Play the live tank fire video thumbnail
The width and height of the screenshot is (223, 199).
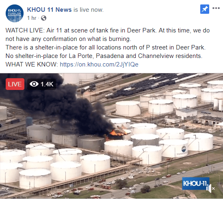111,136
